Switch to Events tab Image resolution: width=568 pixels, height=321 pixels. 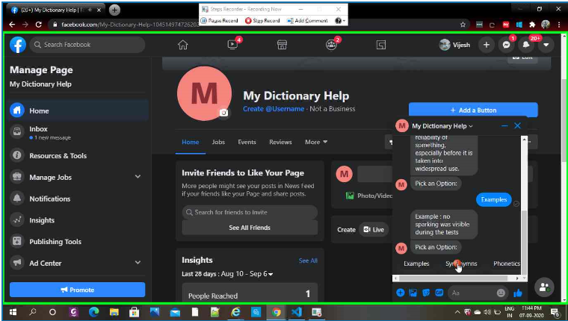click(247, 143)
